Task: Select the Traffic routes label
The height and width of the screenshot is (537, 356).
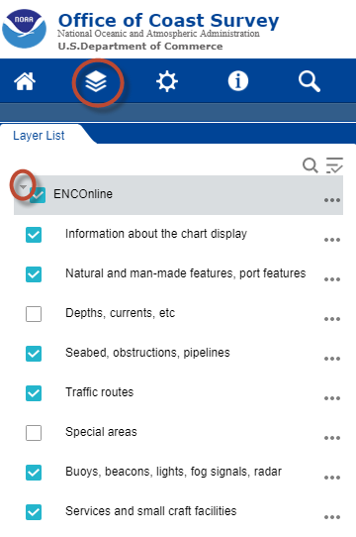Action: point(100,391)
